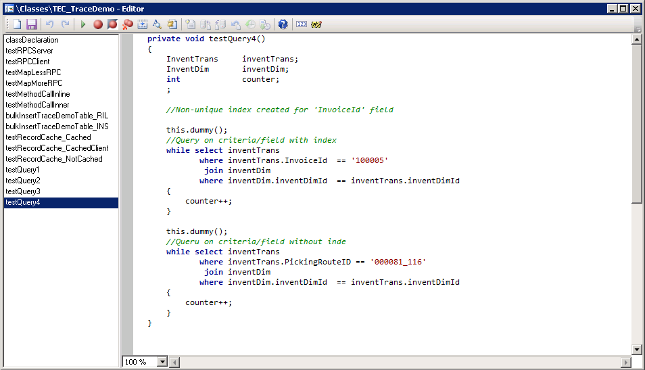
Task: Click the 'int' keyword in the declarations
Action: [173, 79]
